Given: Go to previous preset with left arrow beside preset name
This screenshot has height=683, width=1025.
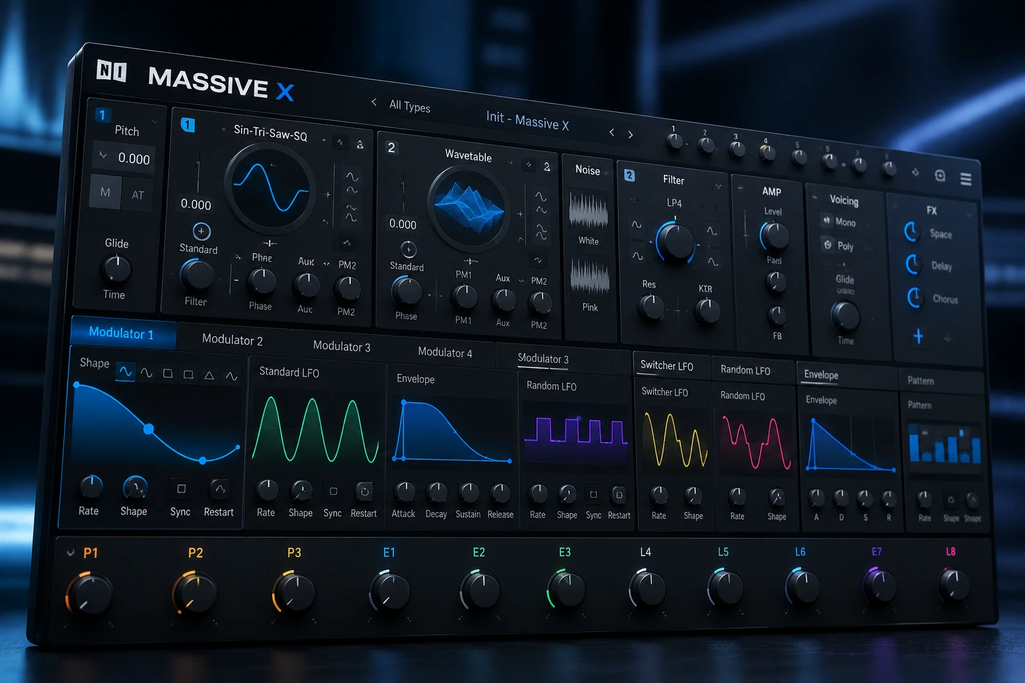Looking at the screenshot, I should 611,132.
